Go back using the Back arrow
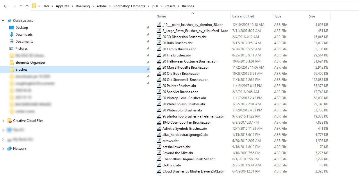Viewport: 359px width, 176px height. tap(6, 6)
